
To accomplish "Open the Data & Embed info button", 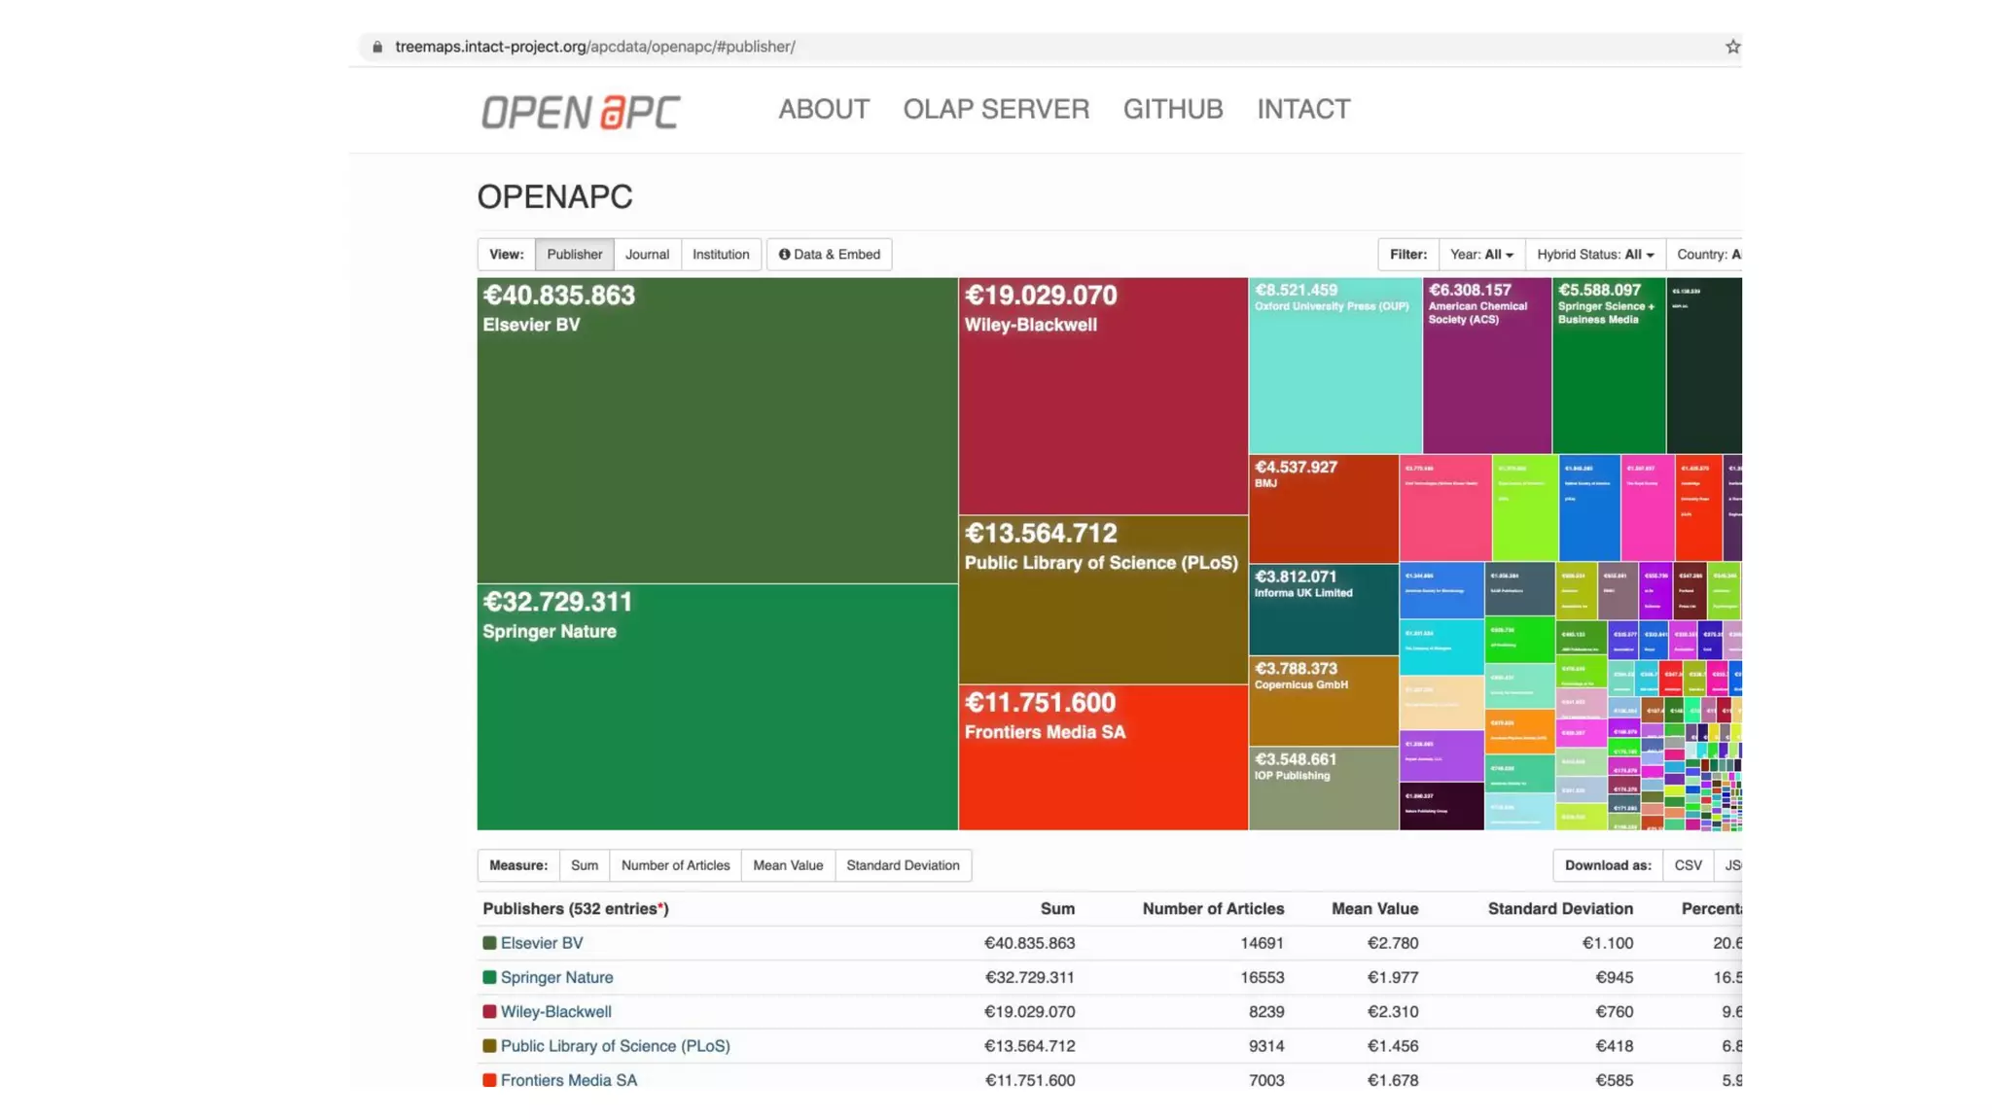I will point(829,255).
